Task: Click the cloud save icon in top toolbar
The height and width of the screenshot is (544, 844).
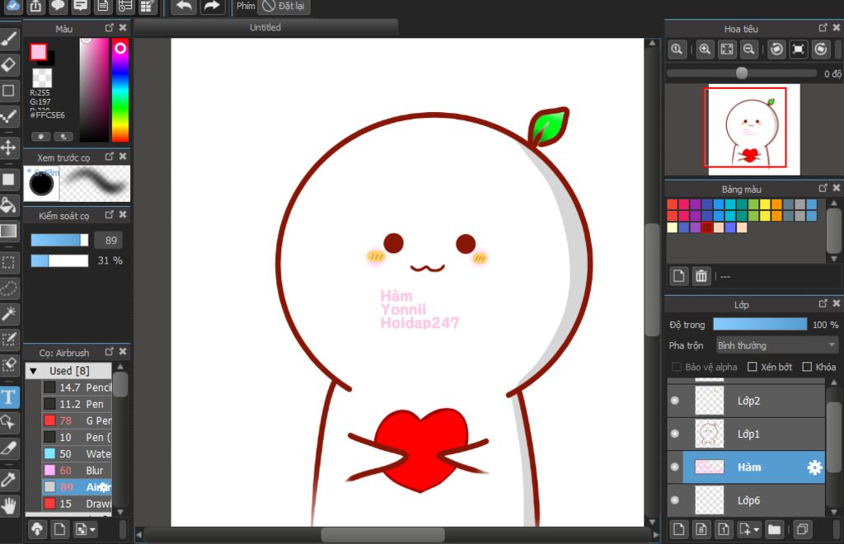Action: coord(12,7)
